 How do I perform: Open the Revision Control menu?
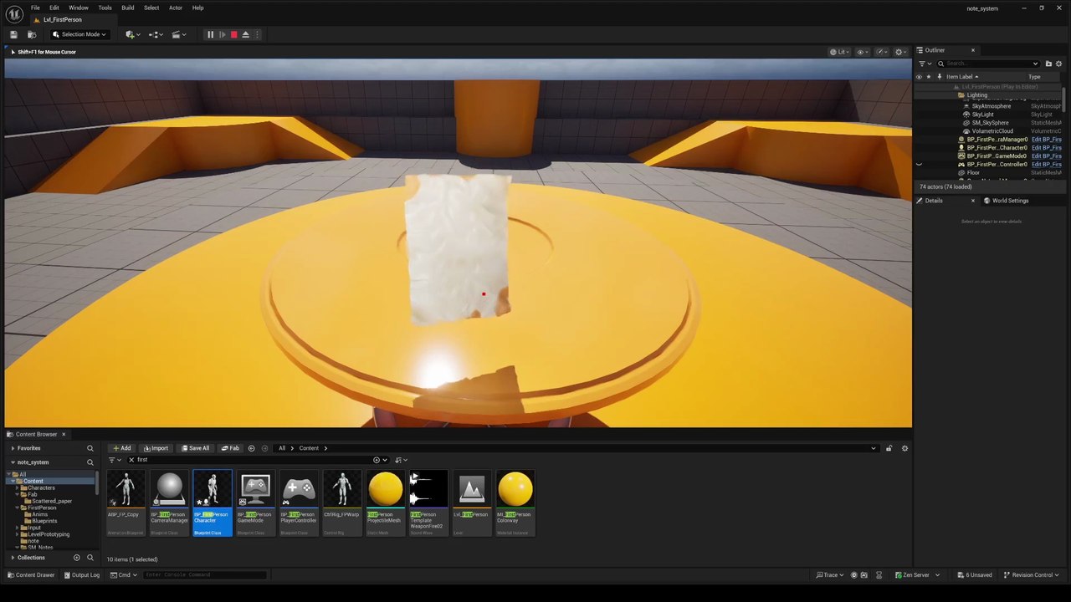coord(1032,575)
